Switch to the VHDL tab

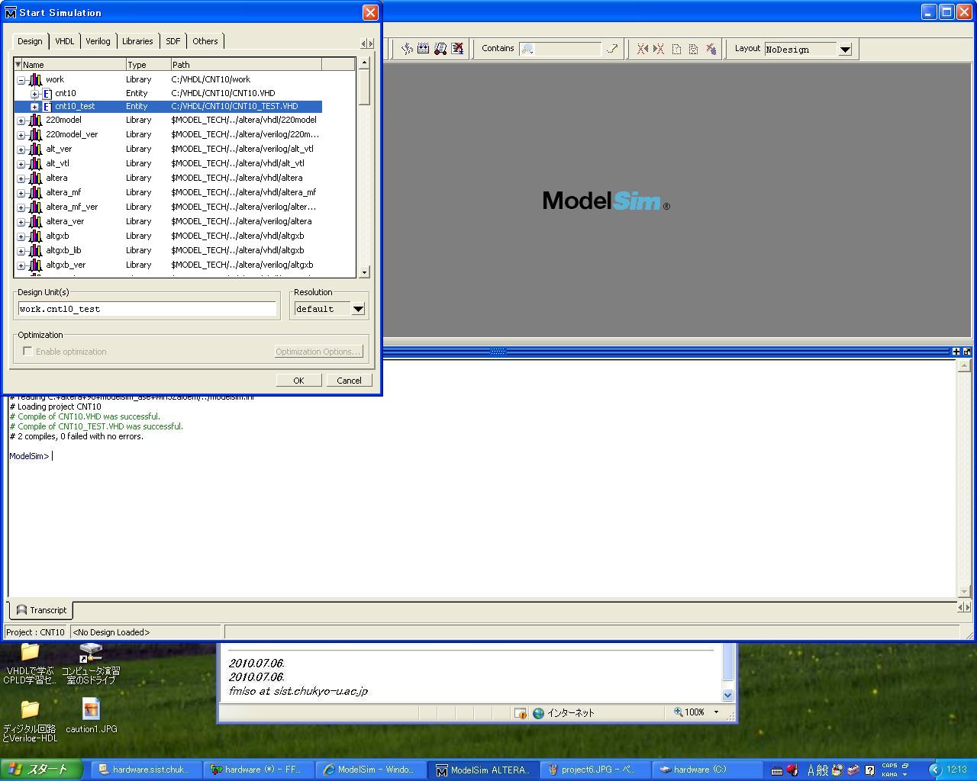65,41
